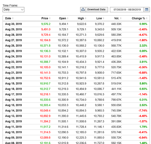The height and width of the screenshot is (144, 151).
Task: Sort by Date column arrows
Action: pyautogui.click(x=13, y=18)
